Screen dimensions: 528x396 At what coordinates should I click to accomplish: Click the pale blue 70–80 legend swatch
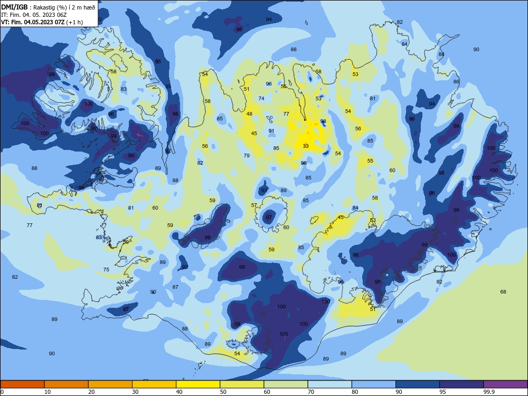[329, 384]
